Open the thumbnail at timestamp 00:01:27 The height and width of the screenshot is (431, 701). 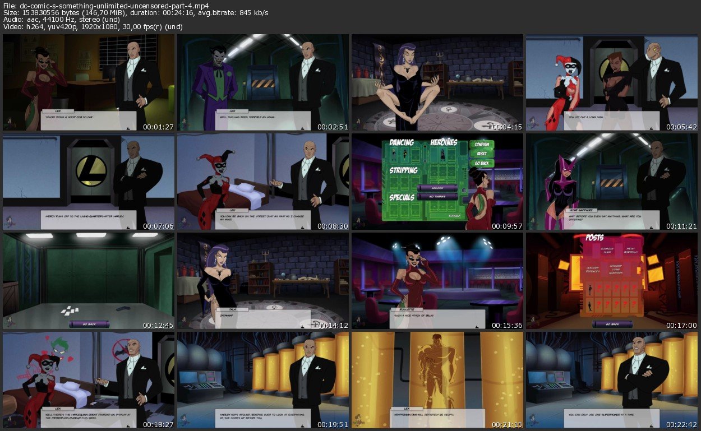click(89, 82)
